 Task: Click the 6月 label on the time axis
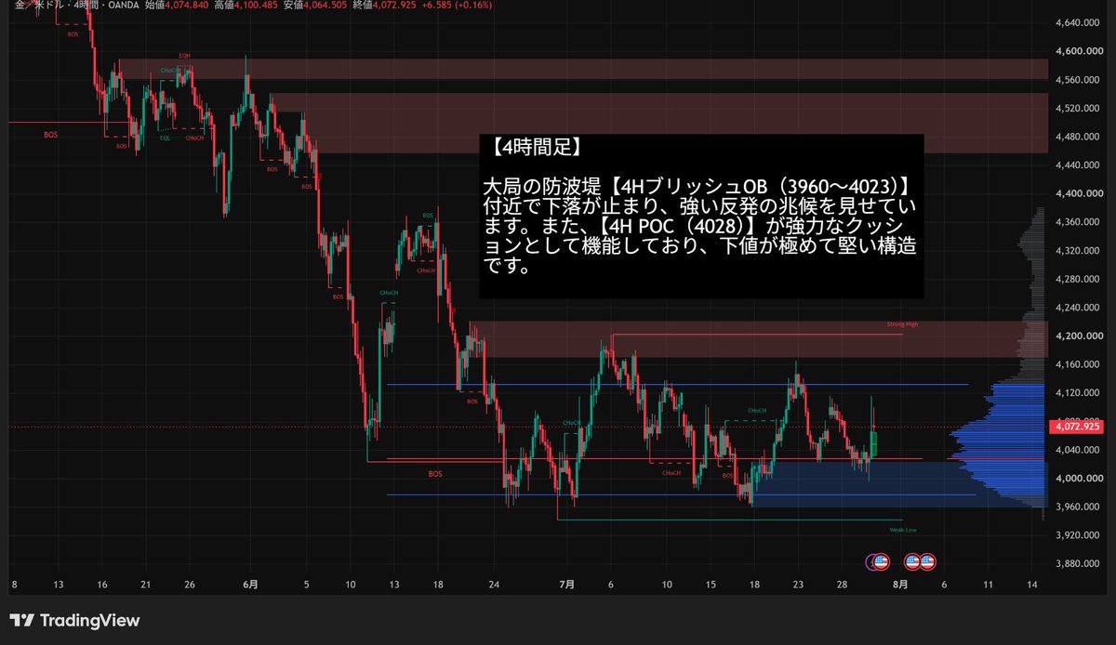(x=250, y=585)
